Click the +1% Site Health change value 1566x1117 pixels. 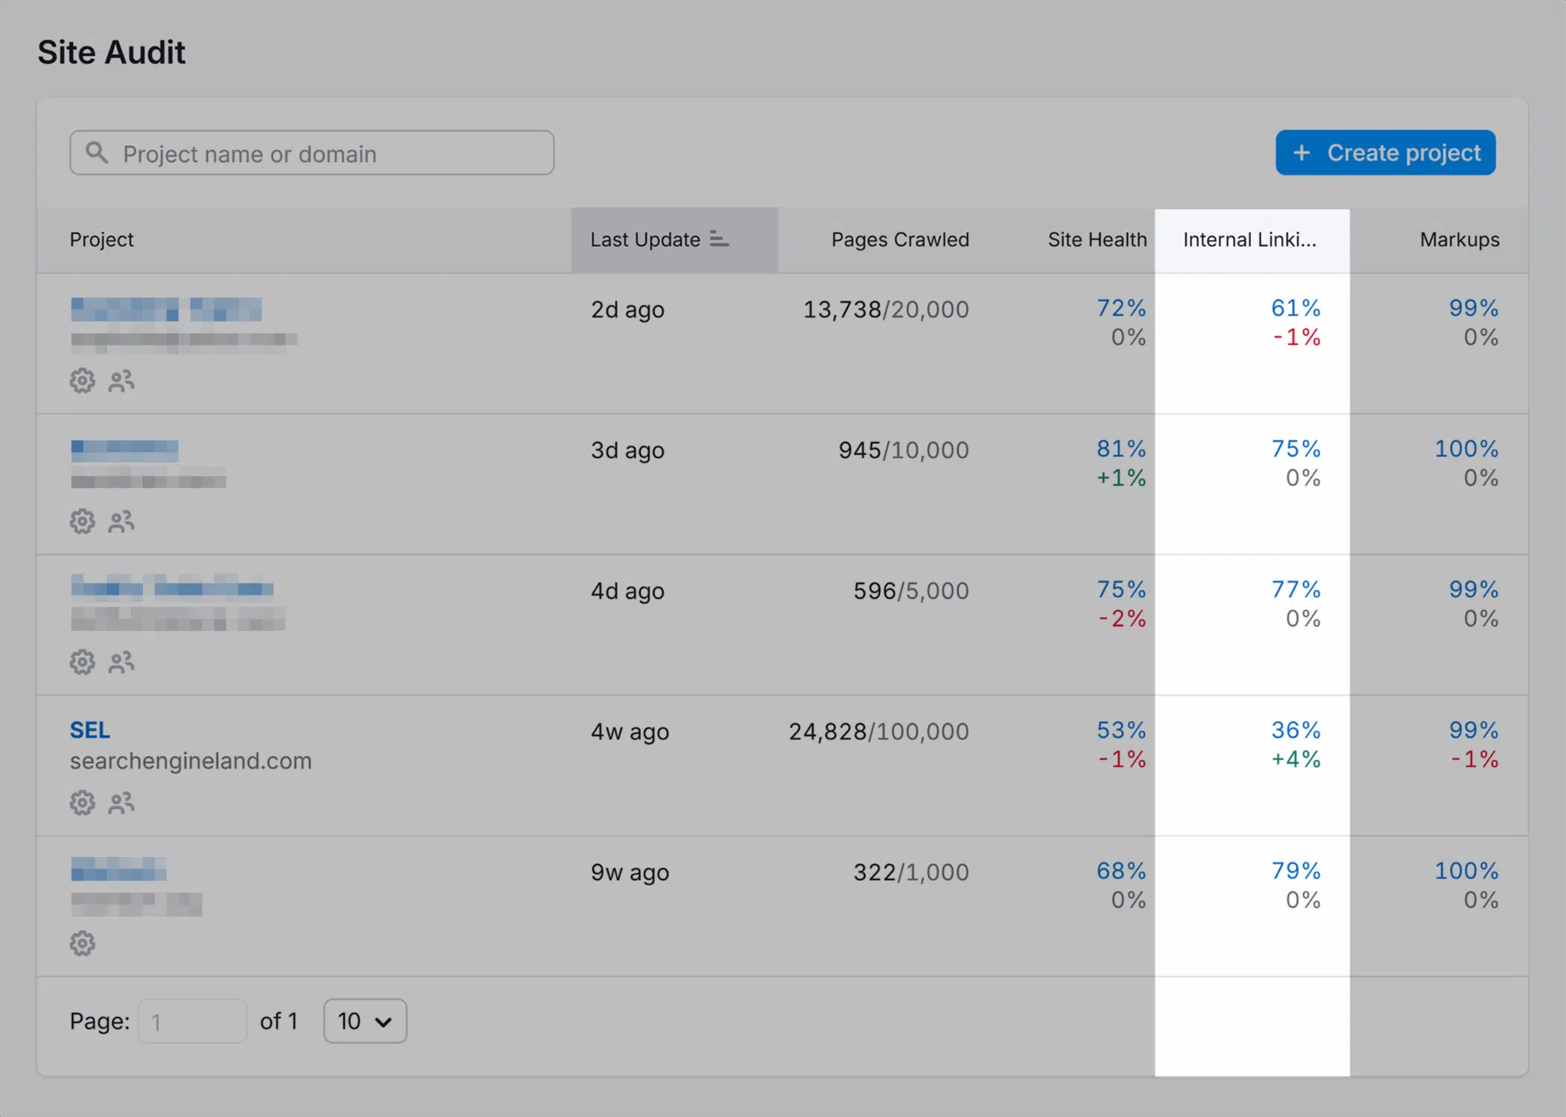point(1121,478)
